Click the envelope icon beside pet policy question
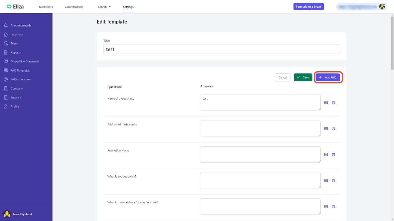The height and width of the screenshot is (221, 394). click(326, 181)
